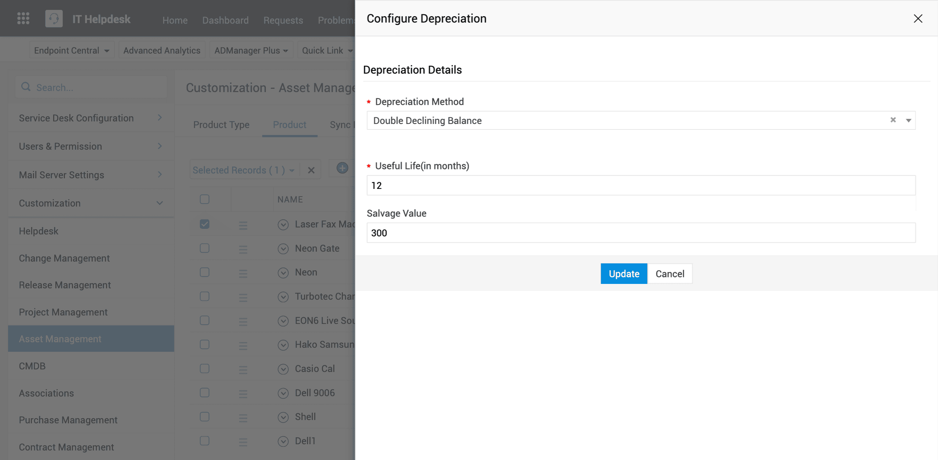Check the select-all checkbox in header
The height and width of the screenshot is (460, 938).
point(205,199)
